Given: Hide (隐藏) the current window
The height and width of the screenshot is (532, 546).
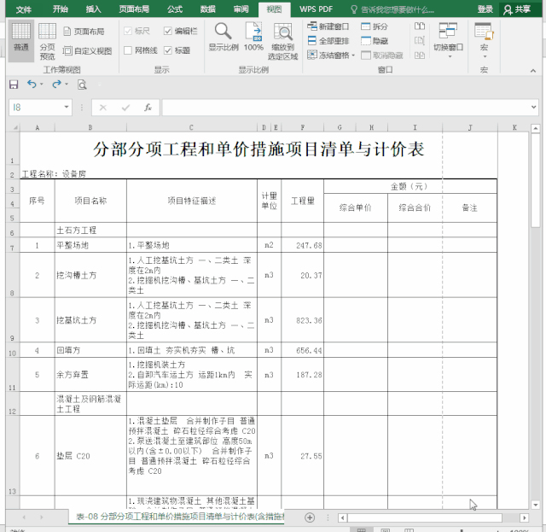Looking at the screenshot, I should click(x=375, y=41).
